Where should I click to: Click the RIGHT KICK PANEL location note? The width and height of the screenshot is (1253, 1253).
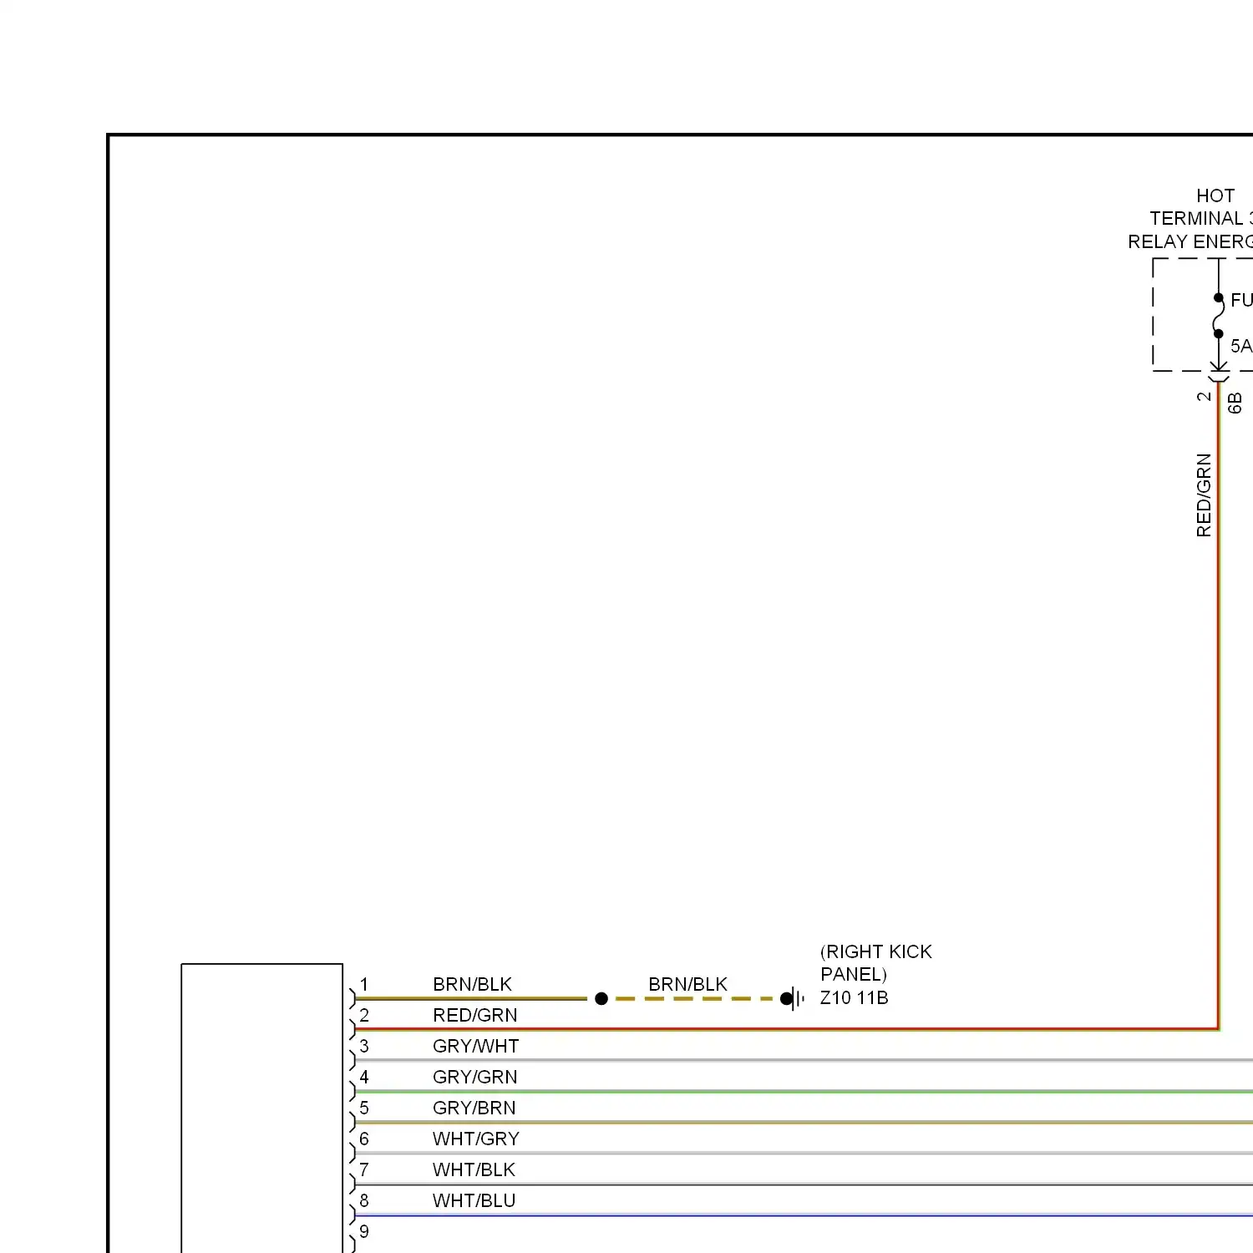tap(875, 963)
